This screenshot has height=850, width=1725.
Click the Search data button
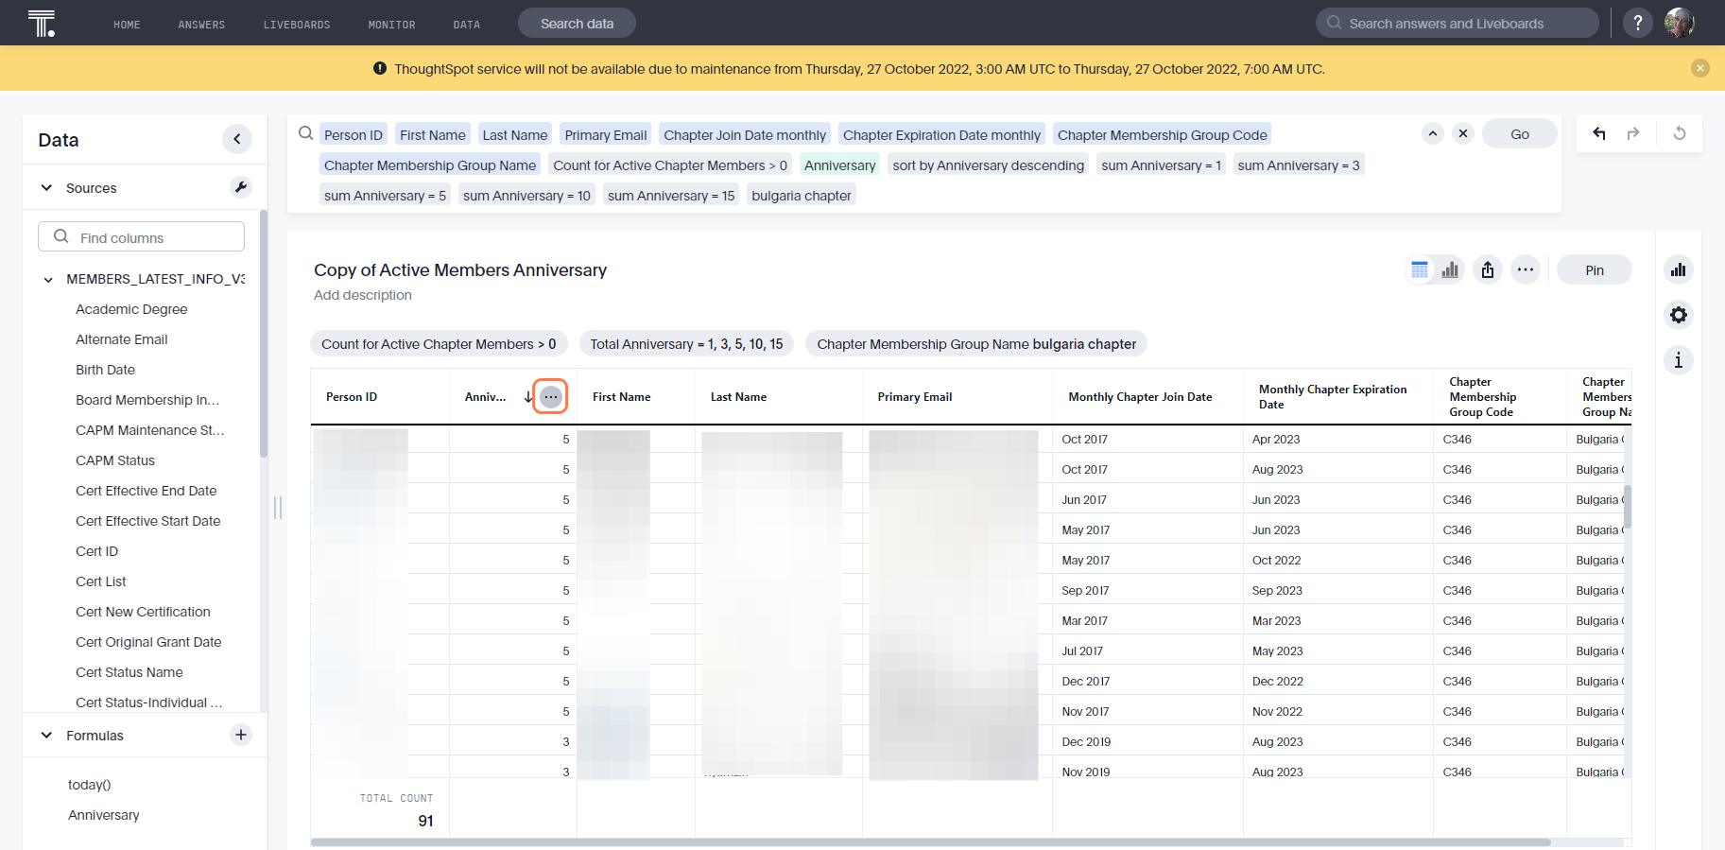(577, 24)
